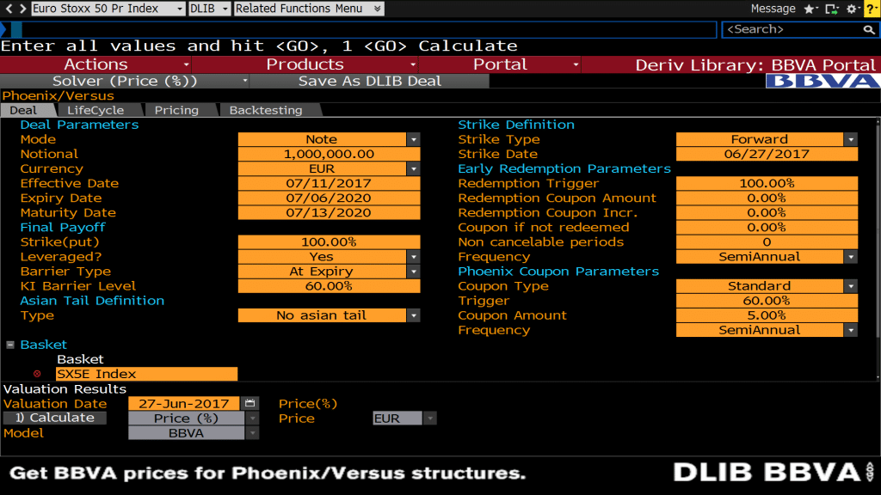This screenshot has width=881, height=495.
Task: Click the back navigation arrow
Action: (9, 9)
